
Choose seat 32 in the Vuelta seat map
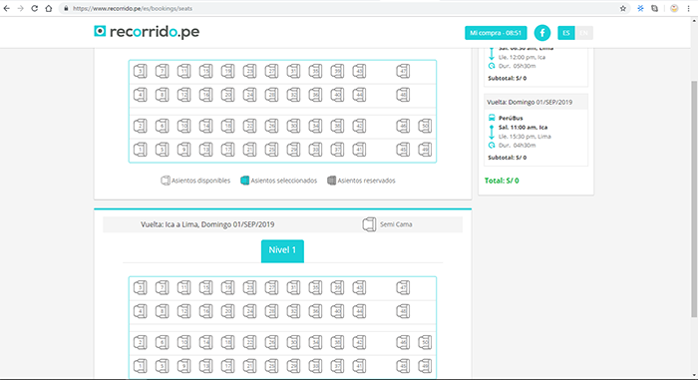293,311
